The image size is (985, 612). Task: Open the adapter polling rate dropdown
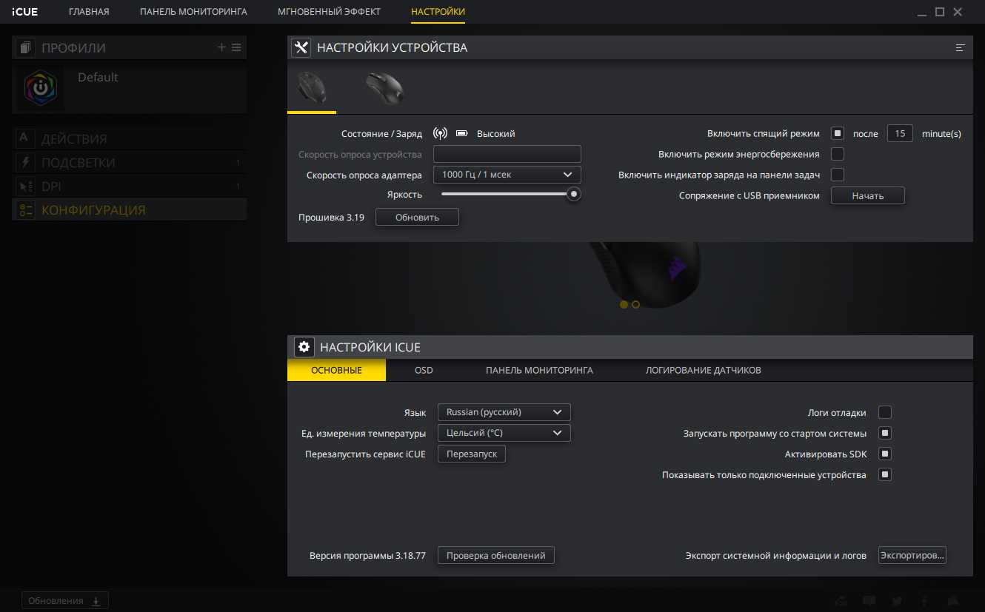[x=507, y=175]
